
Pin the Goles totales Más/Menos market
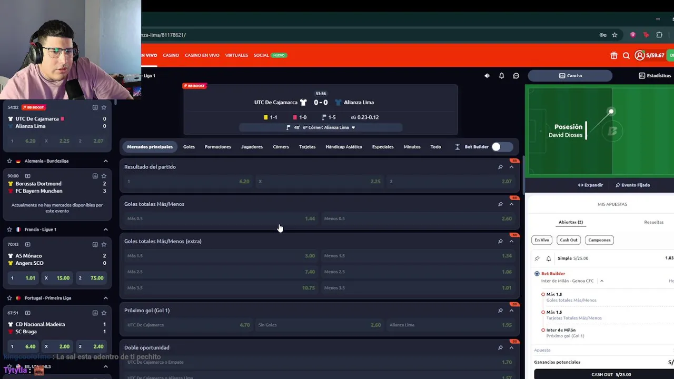500,204
